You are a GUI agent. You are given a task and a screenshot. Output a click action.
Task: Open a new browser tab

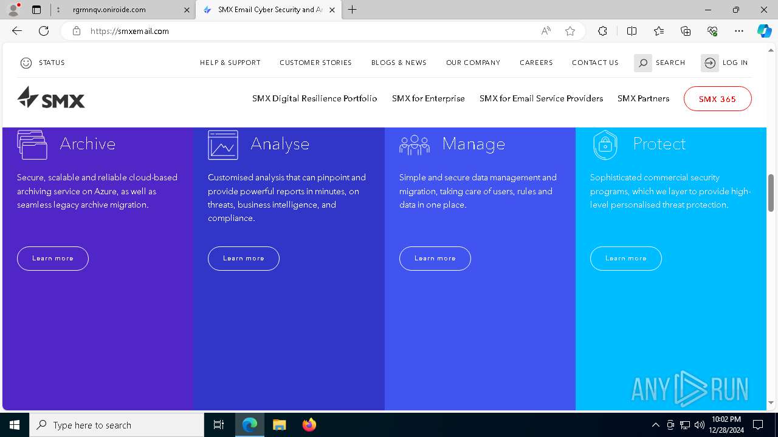click(353, 10)
